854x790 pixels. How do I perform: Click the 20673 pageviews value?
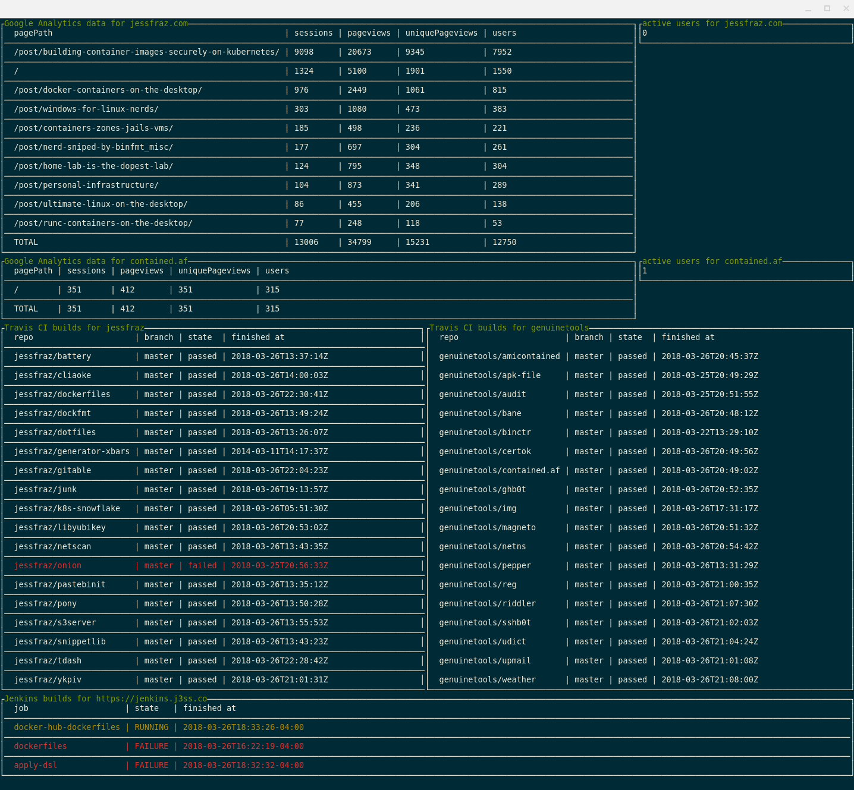point(359,52)
